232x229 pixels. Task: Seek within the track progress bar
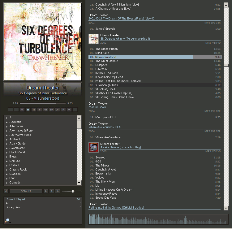click(x=43, y=103)
